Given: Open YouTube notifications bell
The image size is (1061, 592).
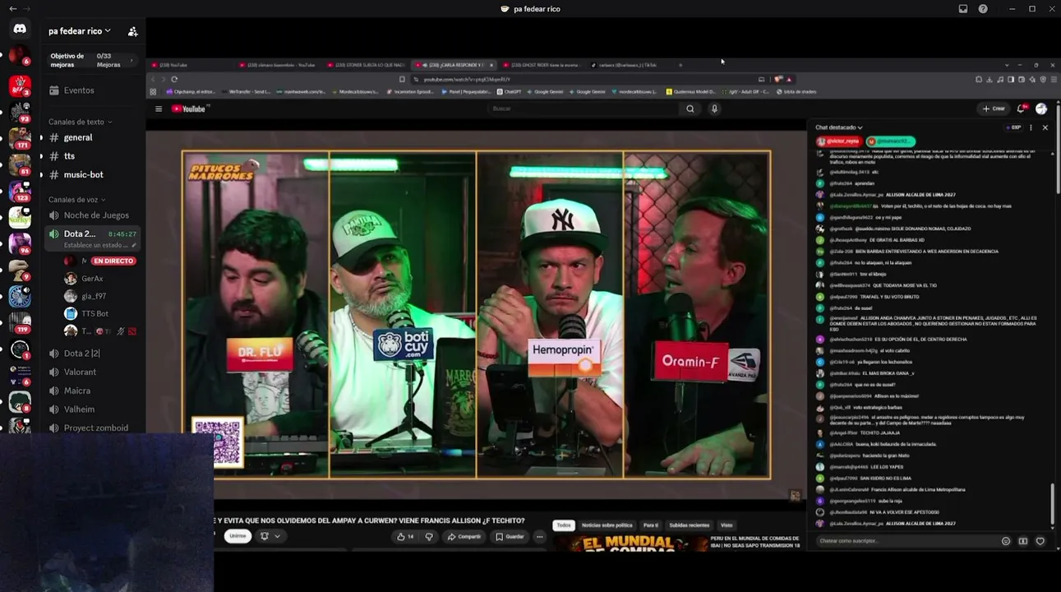Looking at the screenshot, I should [1022, 109].
